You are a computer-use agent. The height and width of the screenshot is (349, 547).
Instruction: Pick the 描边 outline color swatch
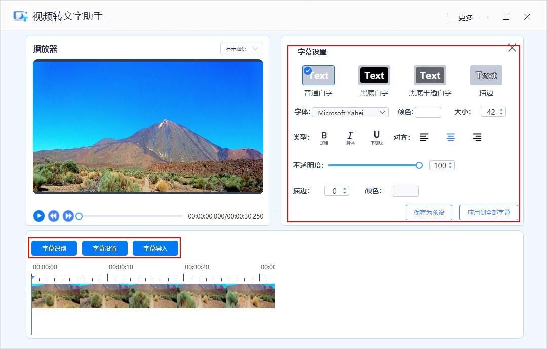(405, 191)
